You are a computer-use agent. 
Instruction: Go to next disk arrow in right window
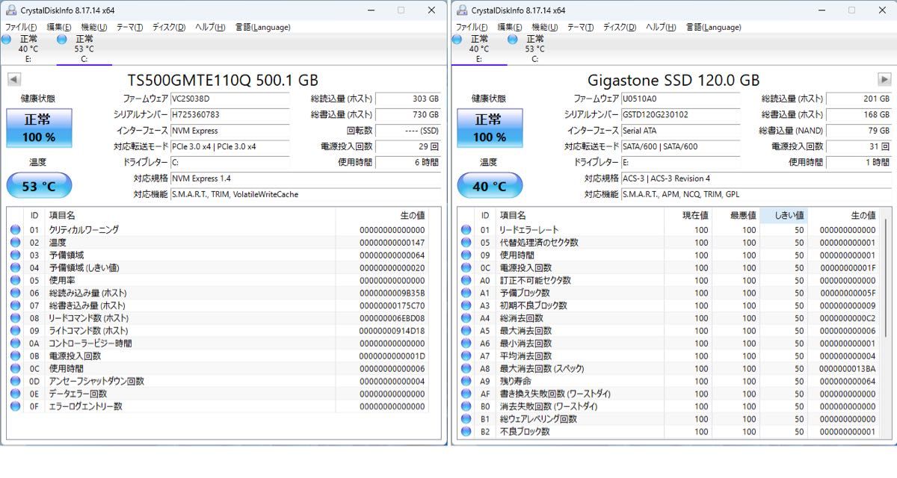click(884, 80)
